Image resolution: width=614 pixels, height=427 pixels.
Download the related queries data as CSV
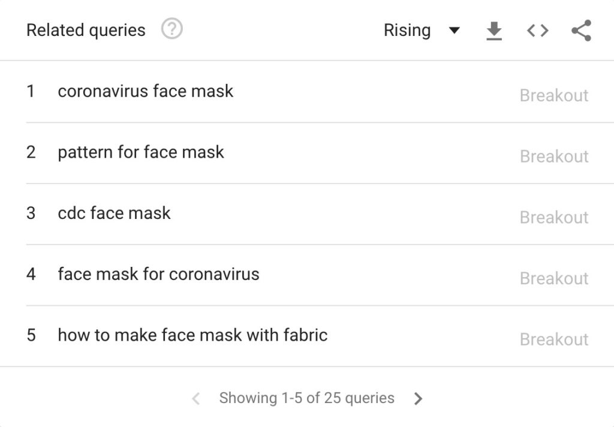(493, 31)
